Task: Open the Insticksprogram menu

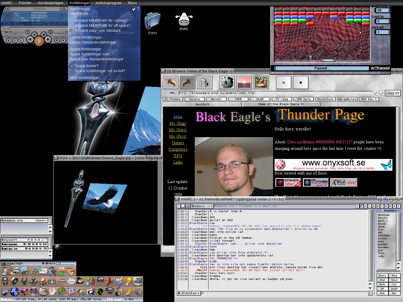Action: [x=108, y=3]
